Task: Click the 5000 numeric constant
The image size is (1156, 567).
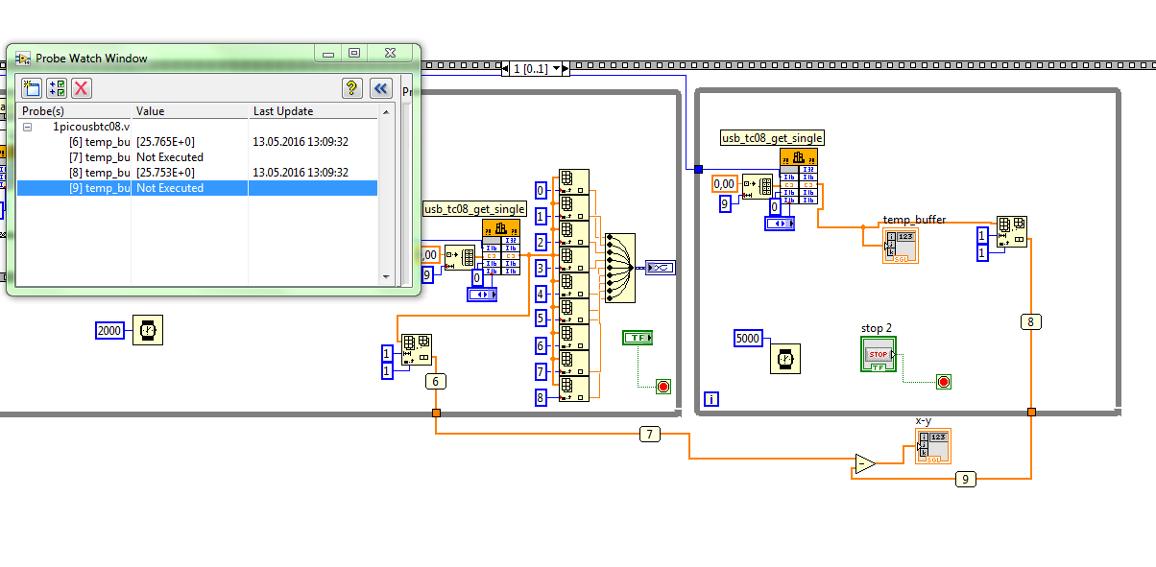Action: pos(748,338)
